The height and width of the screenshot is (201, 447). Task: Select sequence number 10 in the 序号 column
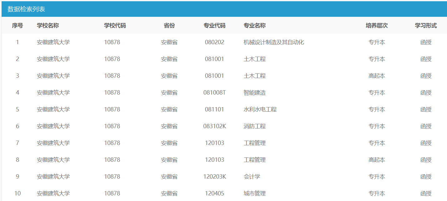[x=17, y=193]
